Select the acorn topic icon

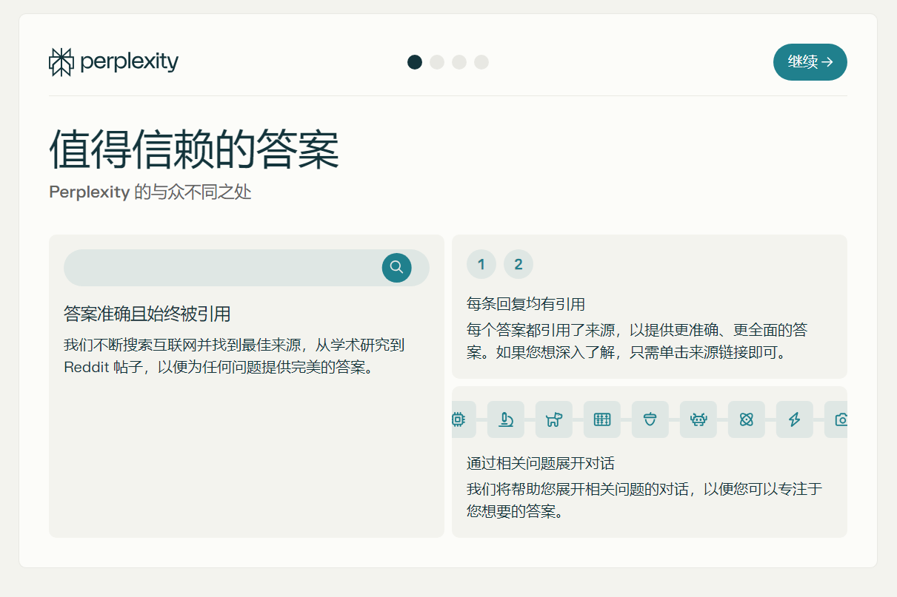point(650,419)
